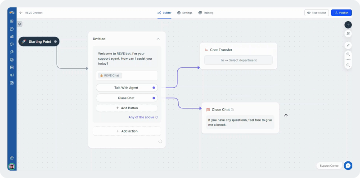Click Add Button in the Untitled card
The width and height of the screenshot is (360, 178).
pos(127,108)
